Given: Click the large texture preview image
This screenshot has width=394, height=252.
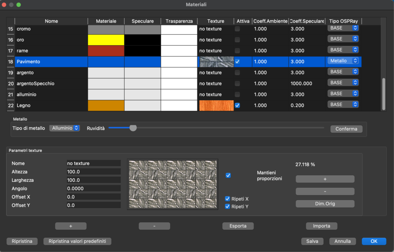Looking at the screenshot, I should click(x=172, y=184).
